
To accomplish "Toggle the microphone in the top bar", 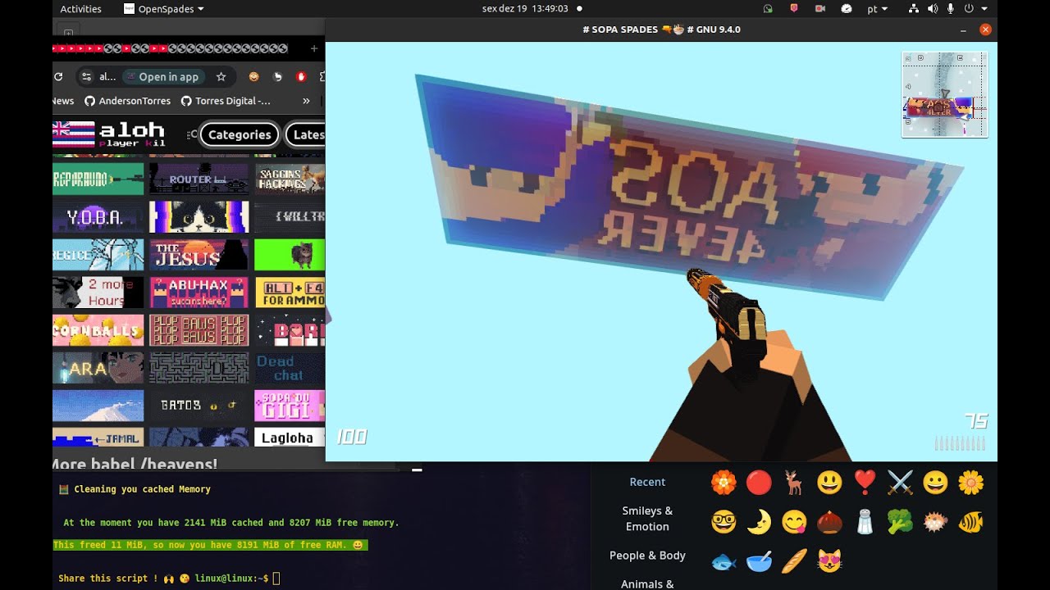I will click(951, 9).
